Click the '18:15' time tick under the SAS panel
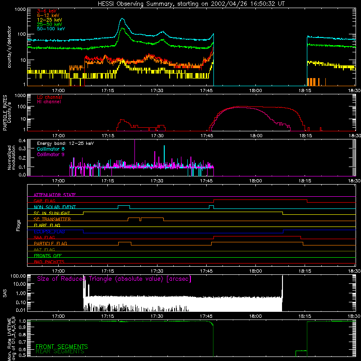361x361 pixels. [x=305, y=316]
